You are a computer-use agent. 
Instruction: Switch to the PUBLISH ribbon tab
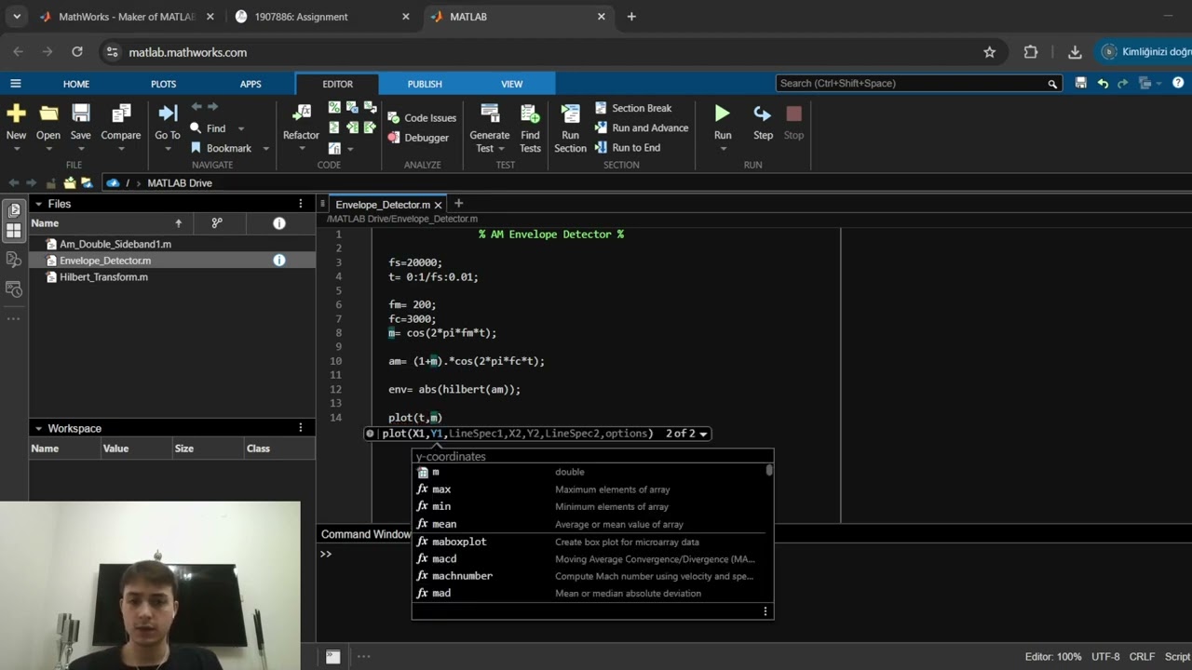point(425,84)
